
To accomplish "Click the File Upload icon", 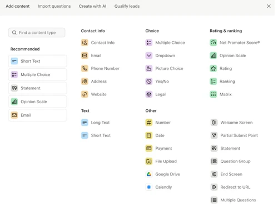I will click(149, 161).
